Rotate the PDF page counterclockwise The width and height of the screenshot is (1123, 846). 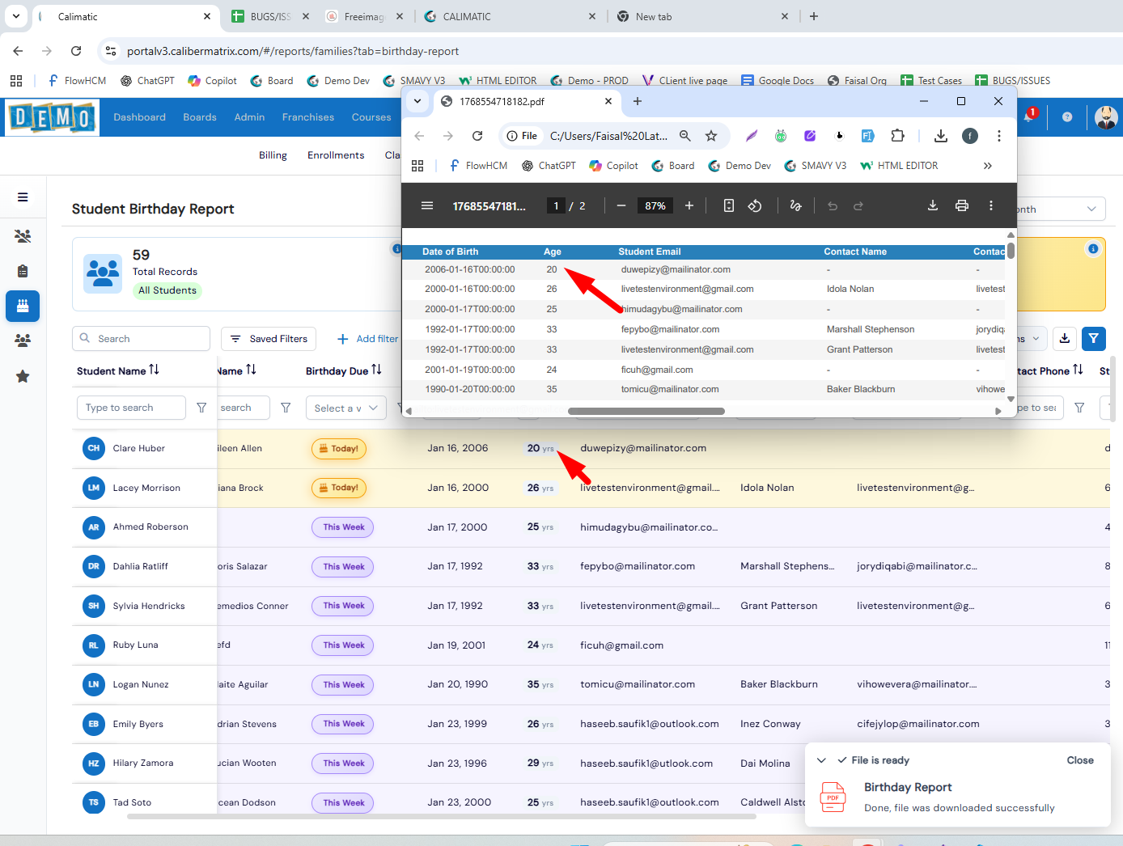[754, 205]
